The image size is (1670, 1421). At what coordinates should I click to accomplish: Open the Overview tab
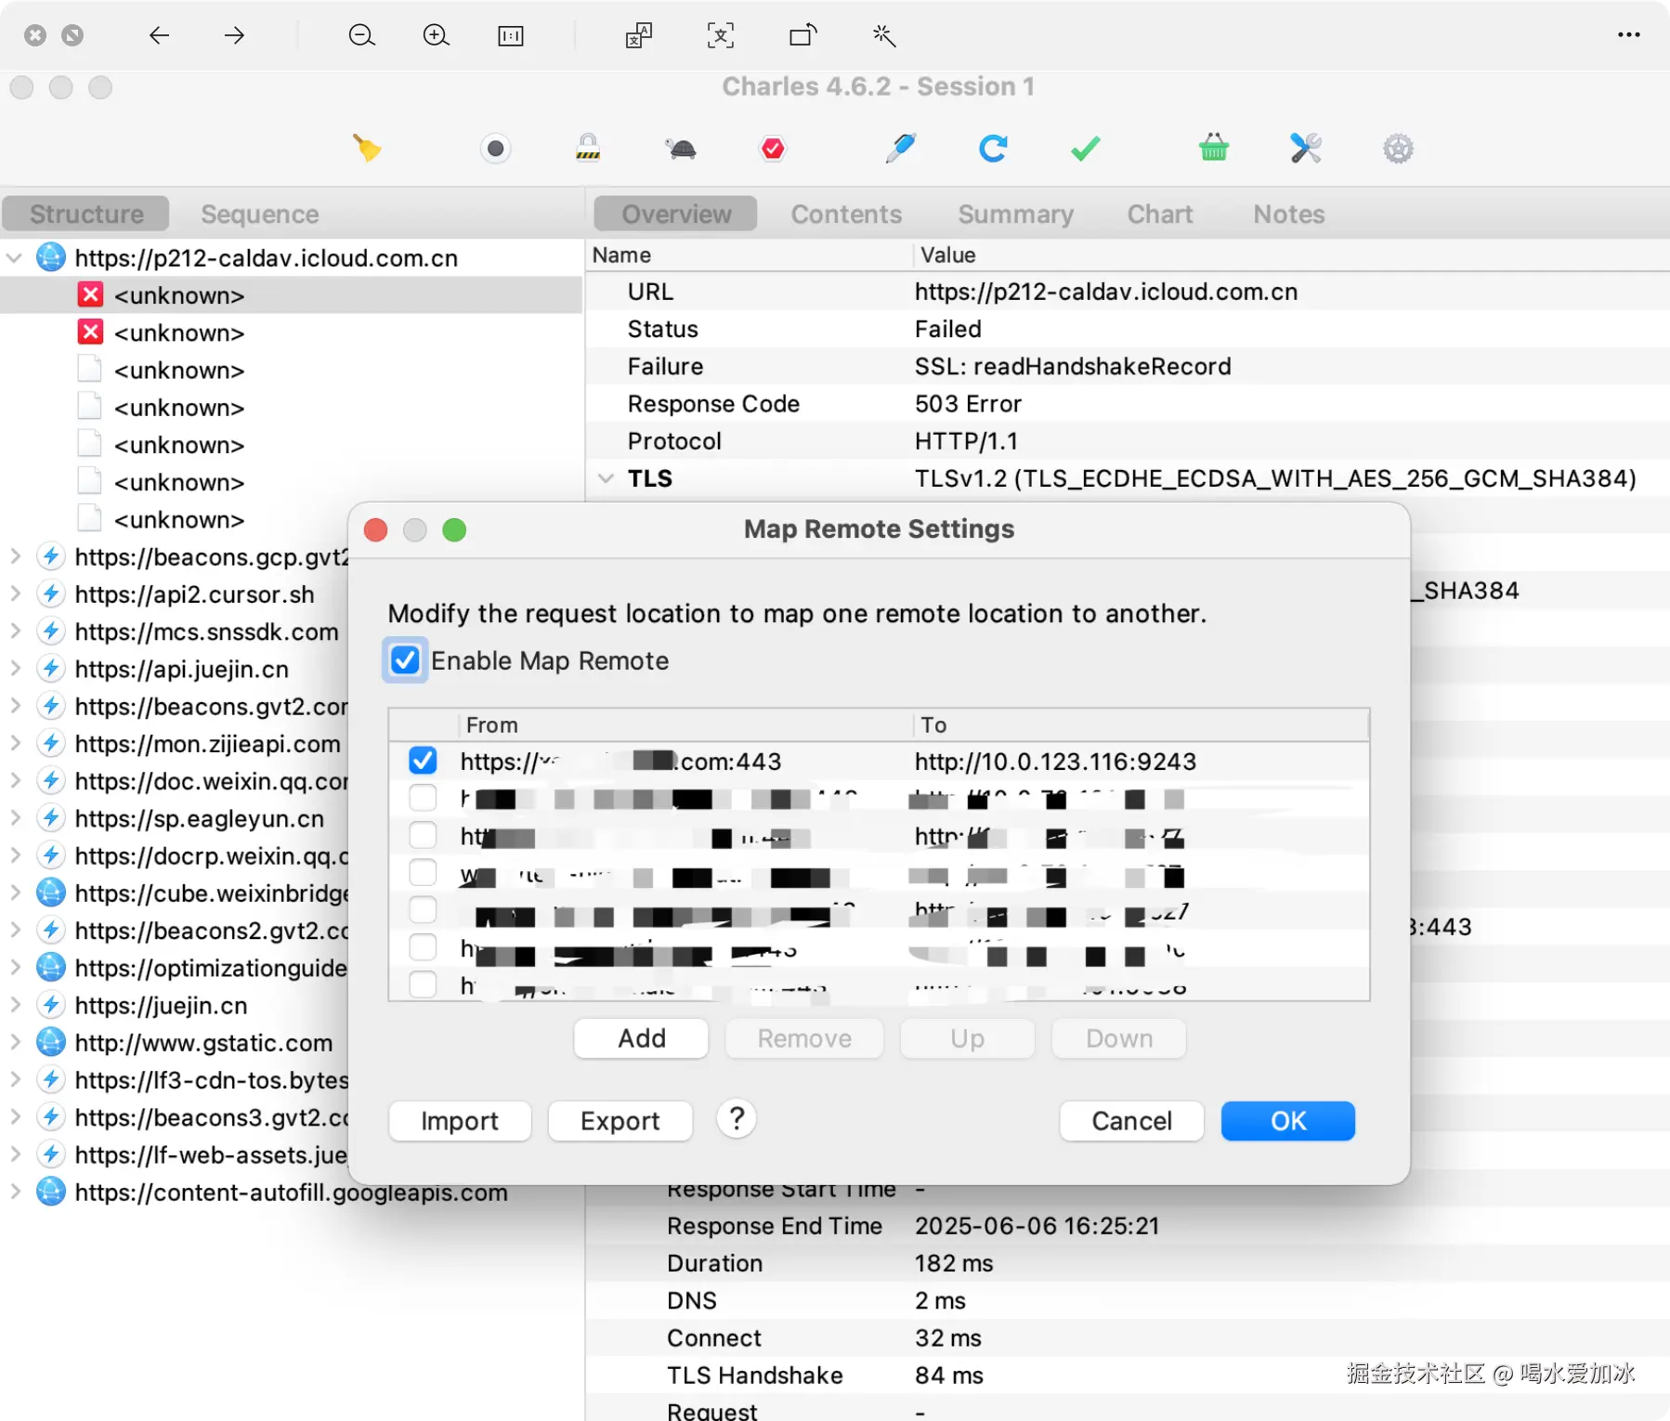(x=676, y=214)
